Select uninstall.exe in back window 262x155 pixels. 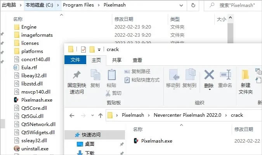click(x=31, y=149)
